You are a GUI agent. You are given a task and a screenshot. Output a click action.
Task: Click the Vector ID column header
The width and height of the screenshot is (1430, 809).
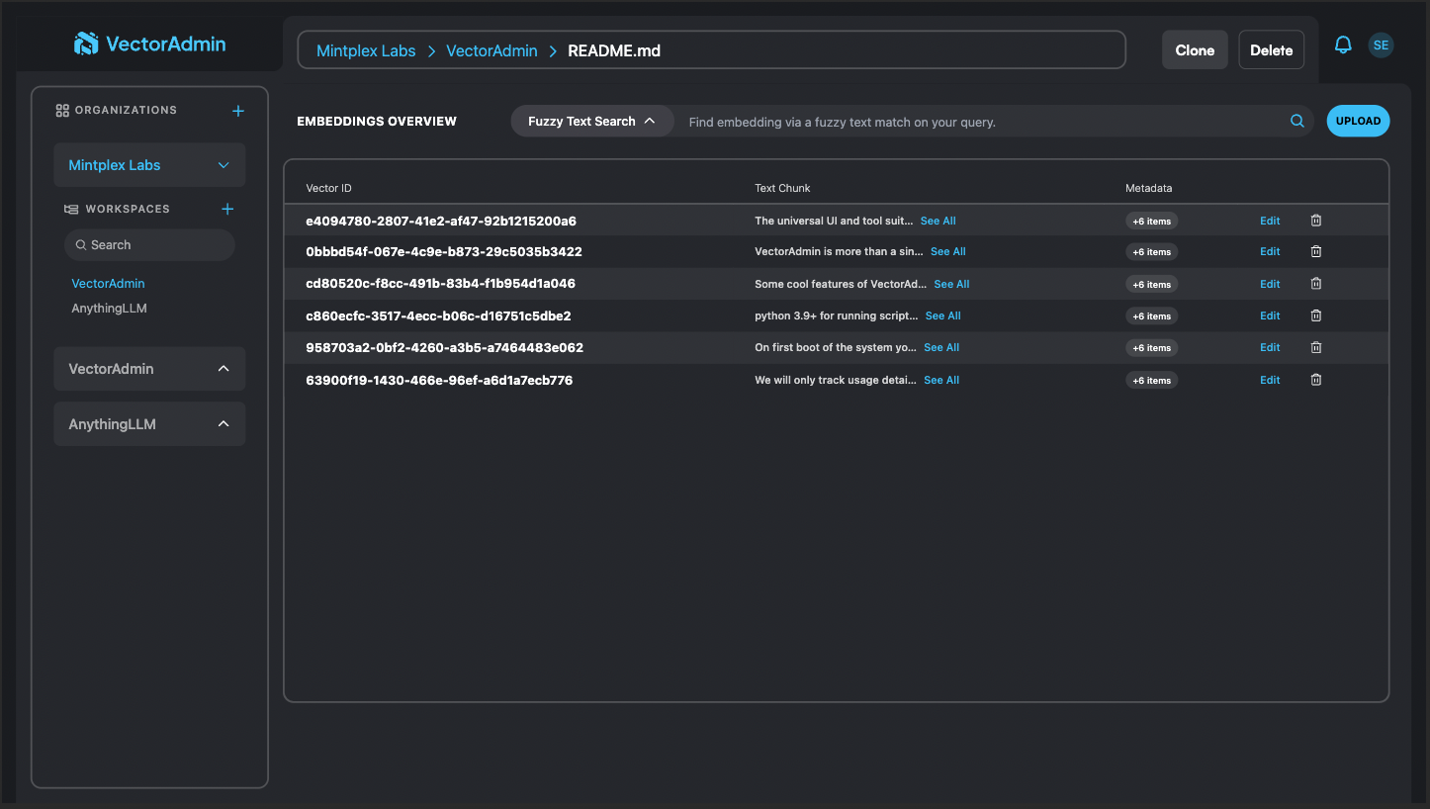point(328,188)
